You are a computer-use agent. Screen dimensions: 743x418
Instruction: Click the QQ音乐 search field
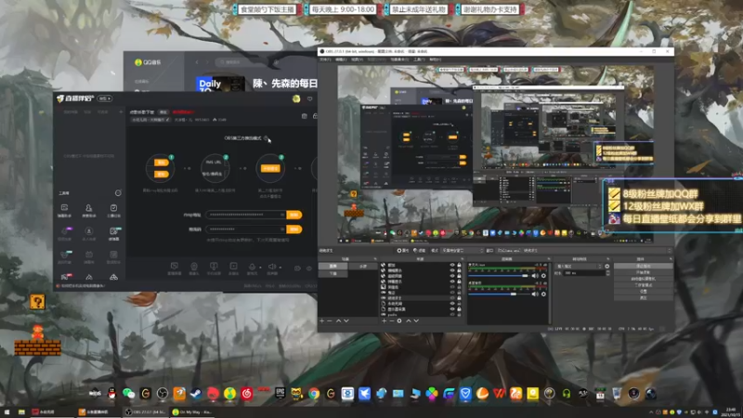coord(243,62)
